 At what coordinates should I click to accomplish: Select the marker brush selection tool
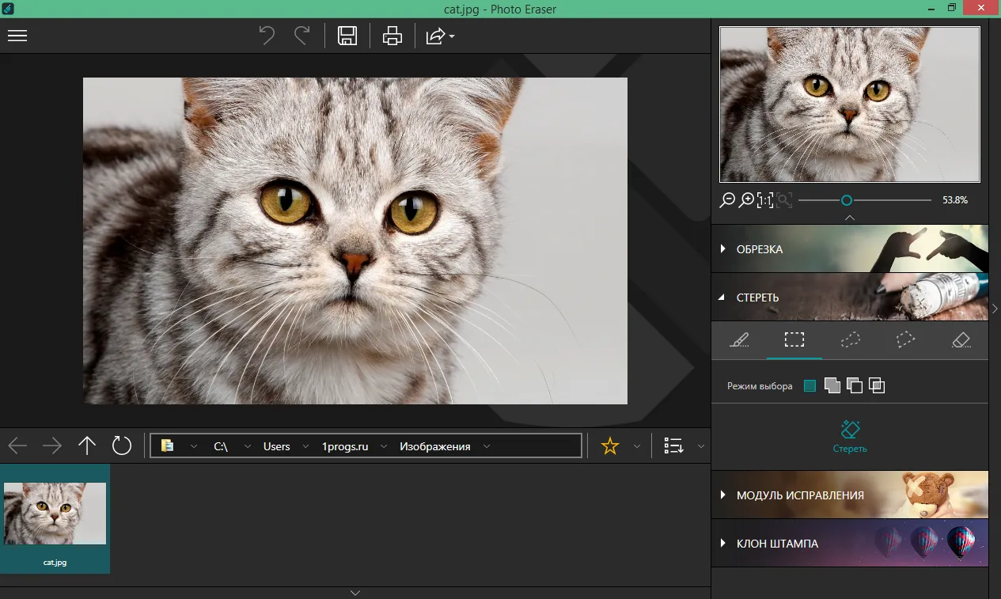point(739,340)
